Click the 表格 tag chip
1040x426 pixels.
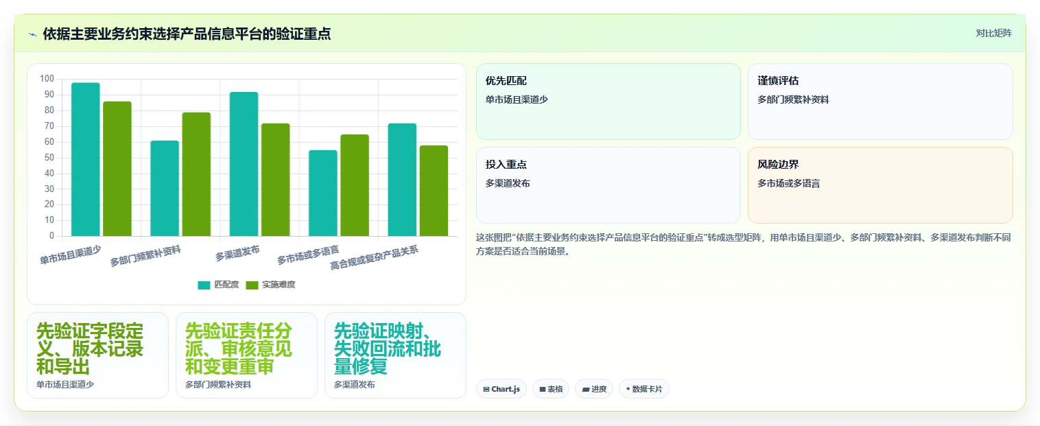(x=551, y=389)
